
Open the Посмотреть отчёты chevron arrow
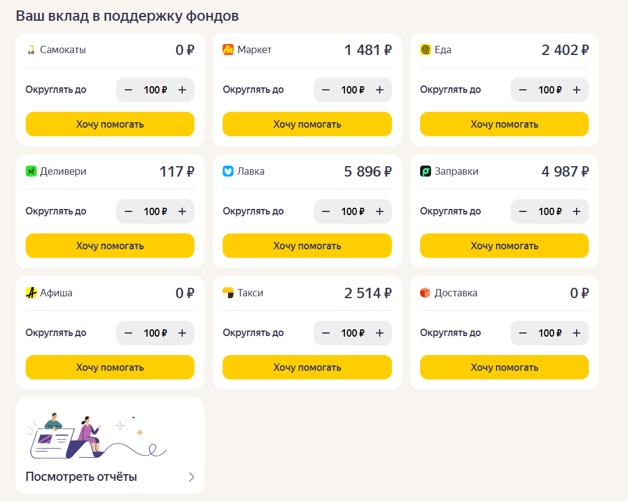pos(191,477)
